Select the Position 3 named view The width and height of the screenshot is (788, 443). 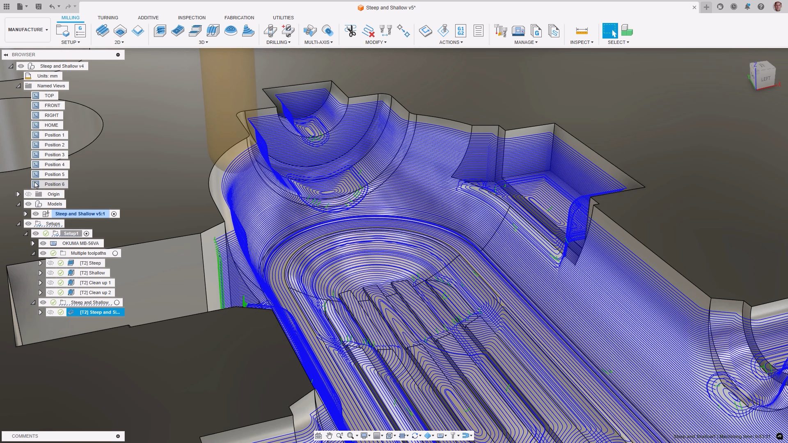coord(54,155)
